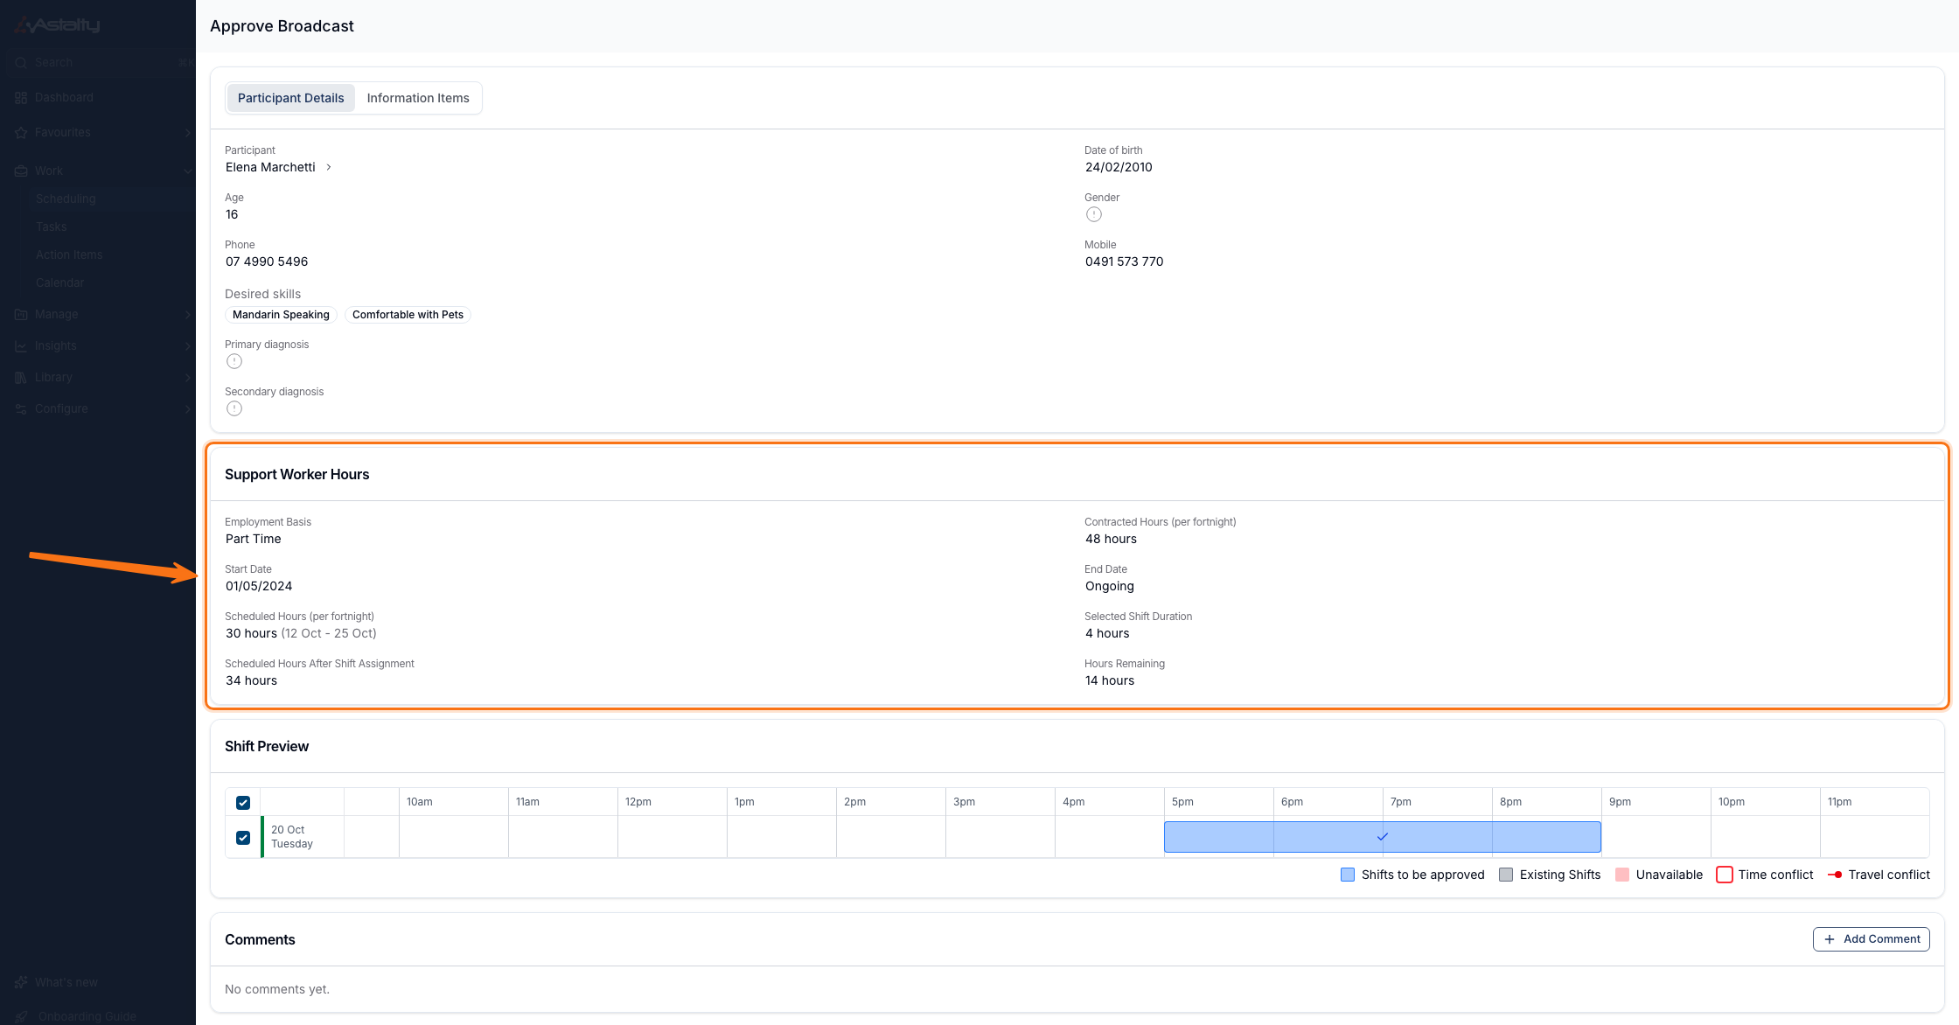Expand the Manage menu chevron

[x=188, y=315]
